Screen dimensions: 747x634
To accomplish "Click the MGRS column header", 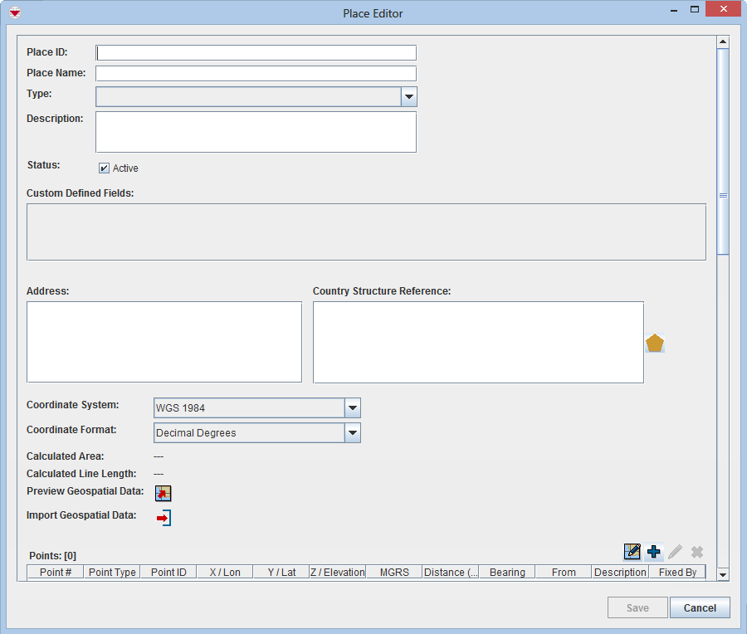I will [x=394, y=572].
